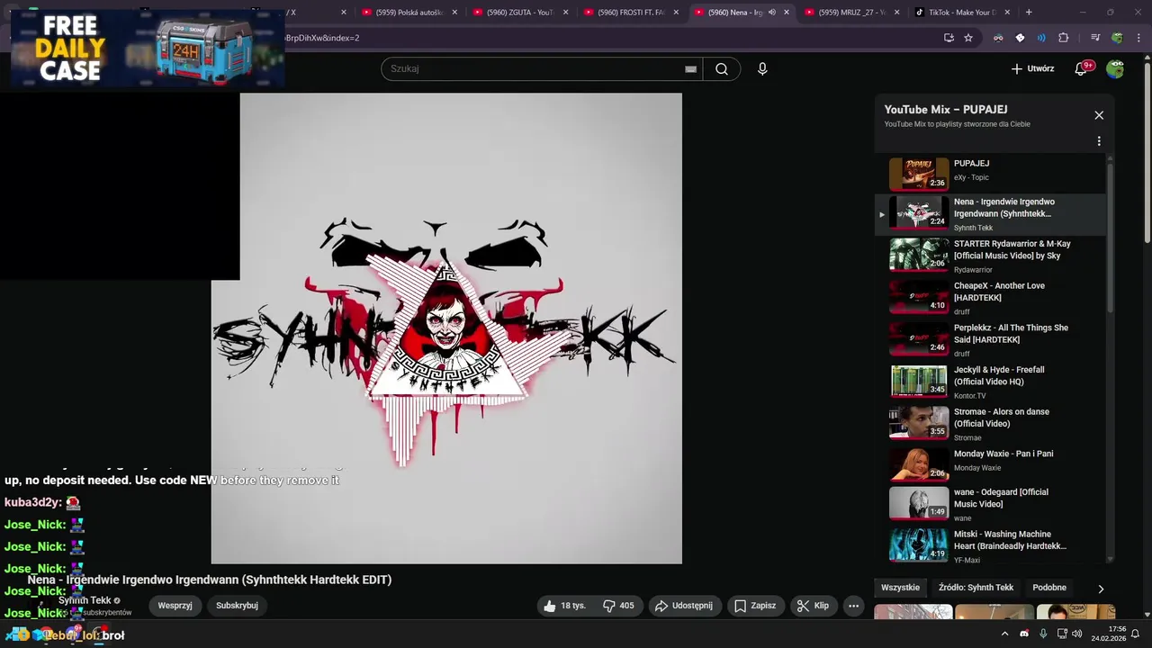The height and width of the screenshot is (648, 1152).
Task: Select the Podobne chip
Action: coord(1049,588)
